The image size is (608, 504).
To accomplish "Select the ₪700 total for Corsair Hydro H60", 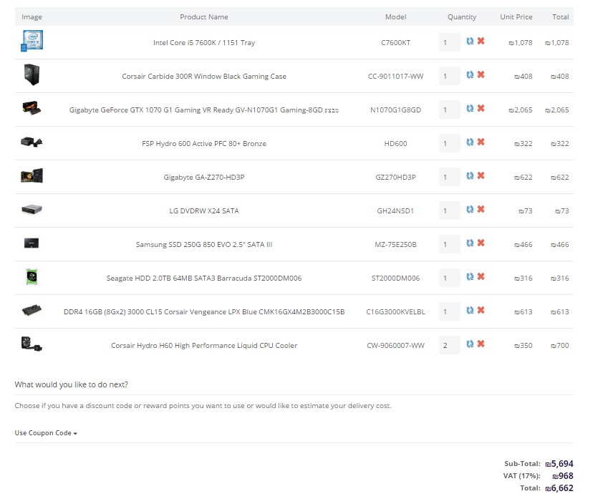I will pos(560,346).
